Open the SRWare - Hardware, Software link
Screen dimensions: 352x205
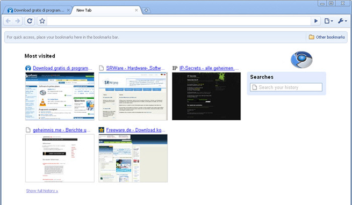(x=135, y=68)
